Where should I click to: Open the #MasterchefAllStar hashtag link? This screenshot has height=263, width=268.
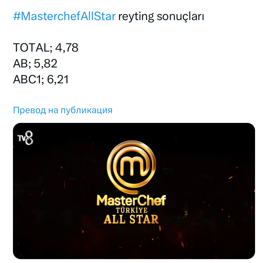pos(64,17)
